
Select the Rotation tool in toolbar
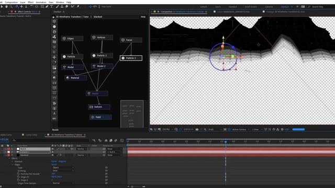pos(31,7)
